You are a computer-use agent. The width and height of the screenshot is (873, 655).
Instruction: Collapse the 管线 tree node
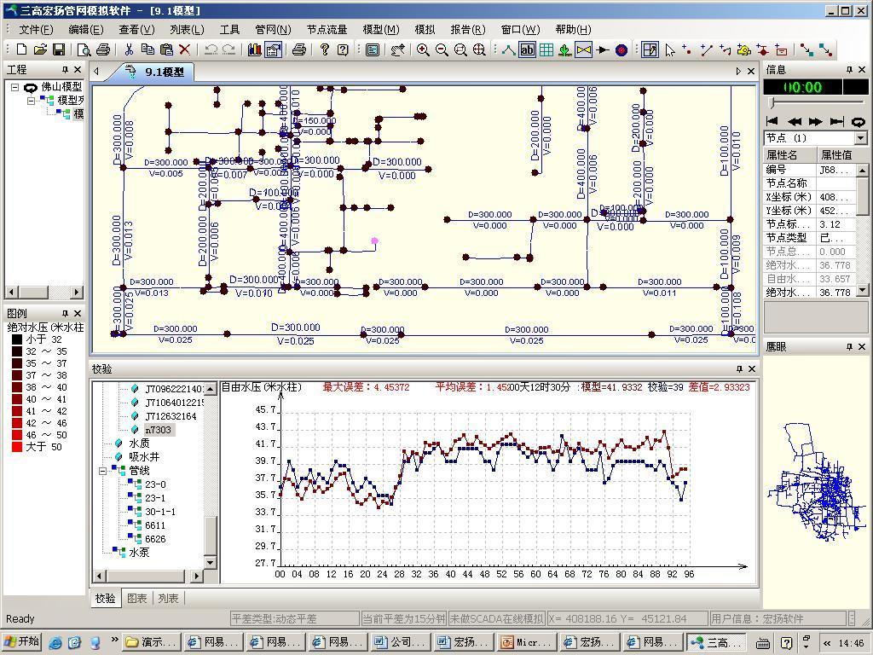pos(102,471)
